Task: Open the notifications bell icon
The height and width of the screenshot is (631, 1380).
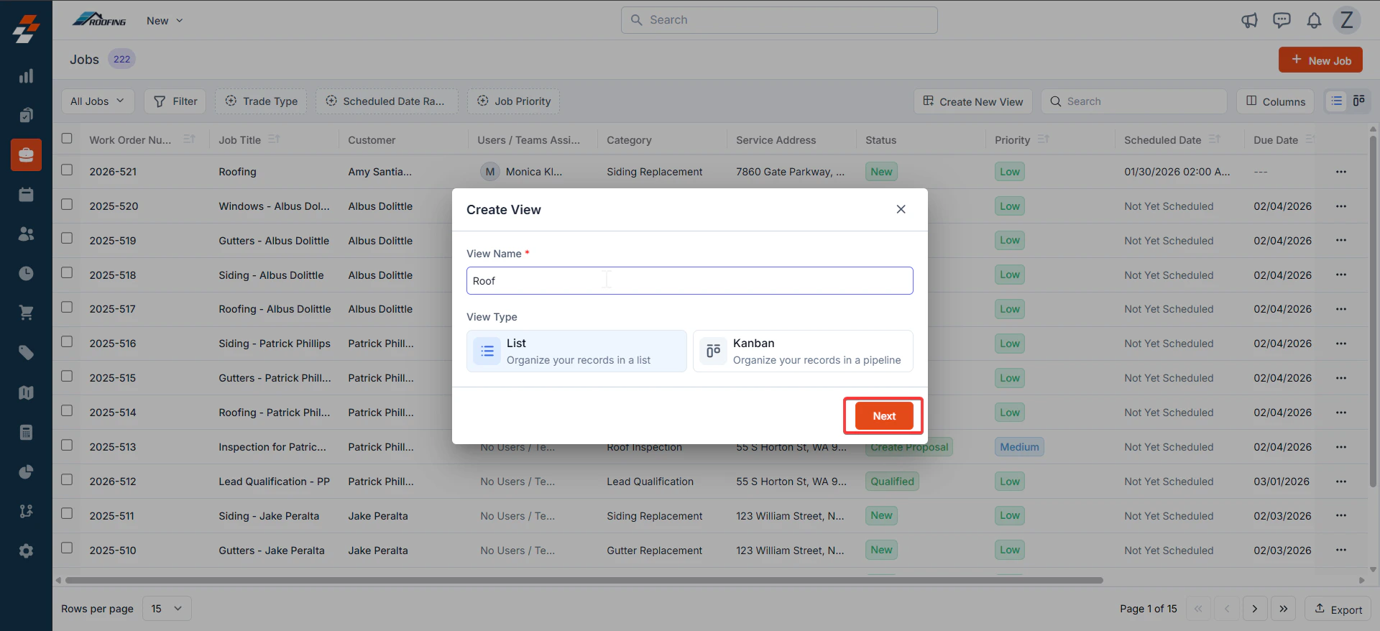Action: pyautogui.click(x=1314, y=20)
